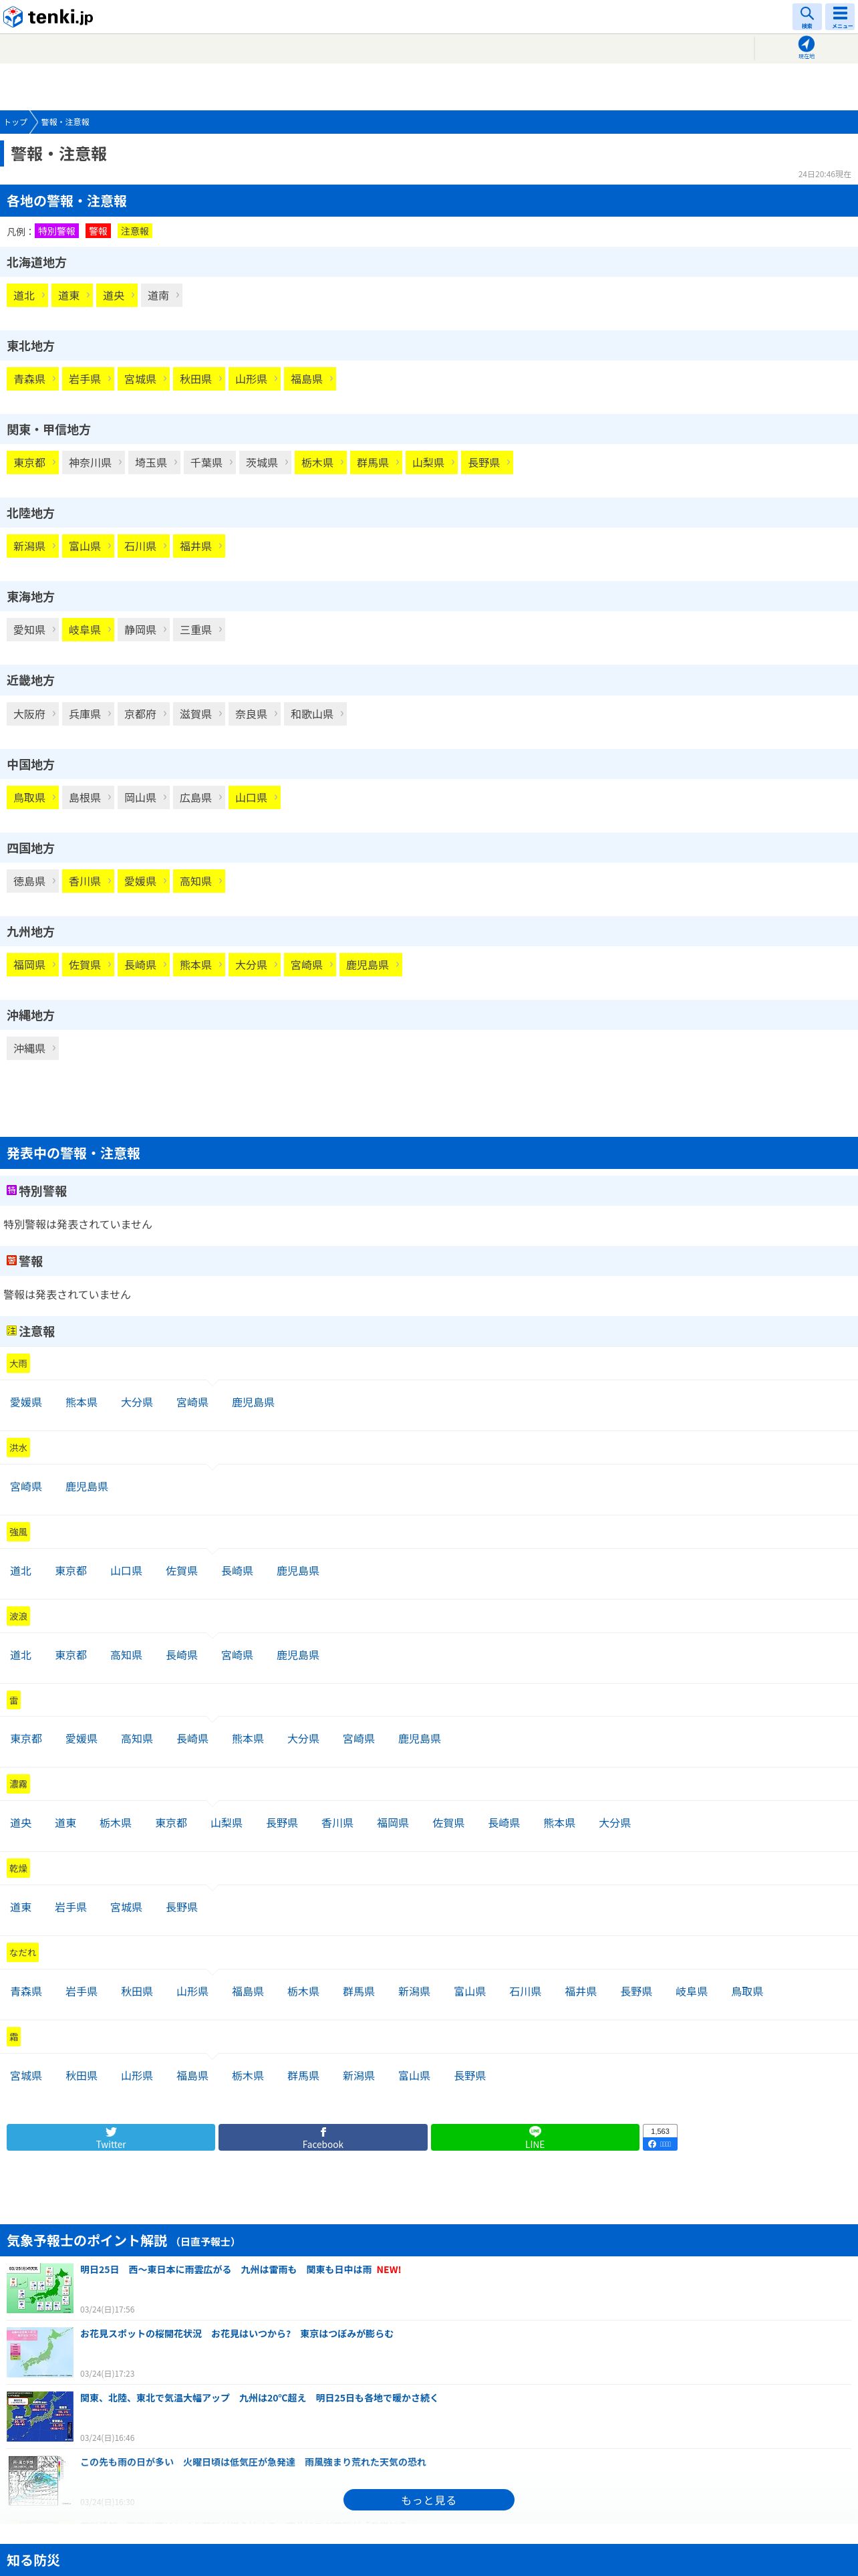This screenshot has width=858, height=2576.
Task: Tap the current location icon
Action: (806, 47)
